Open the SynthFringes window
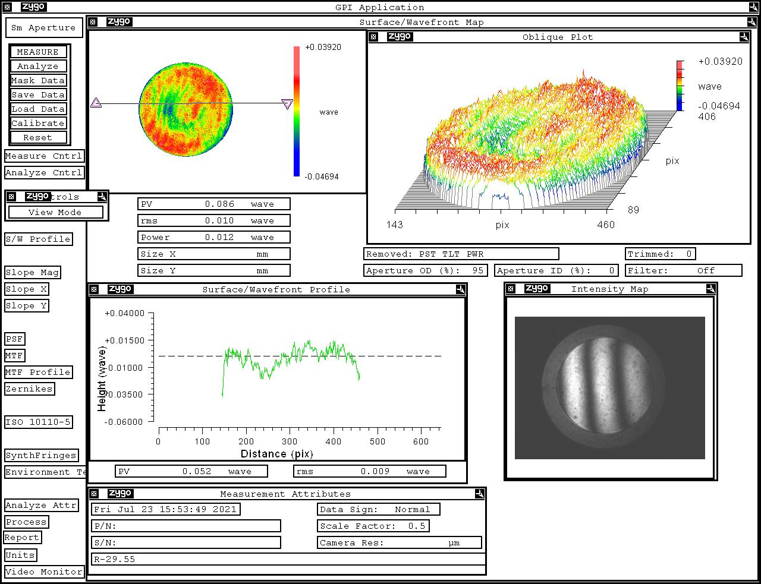Screen dimensions: 761x584 click(x=42, y=455)
